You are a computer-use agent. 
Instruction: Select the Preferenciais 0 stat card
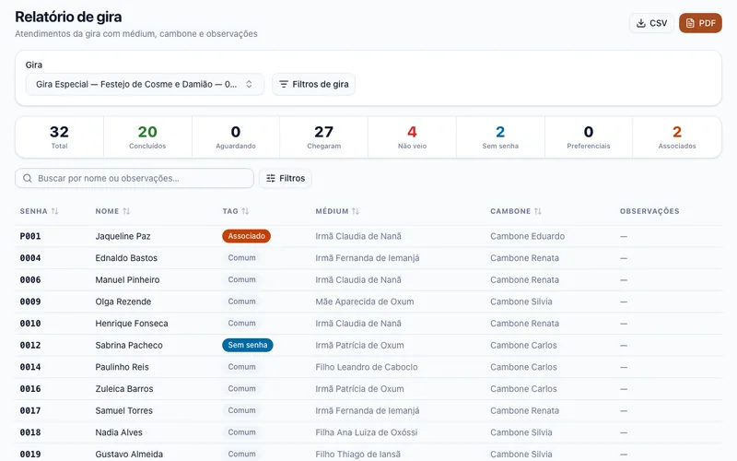pyautogui.click(x=589, y=136)
